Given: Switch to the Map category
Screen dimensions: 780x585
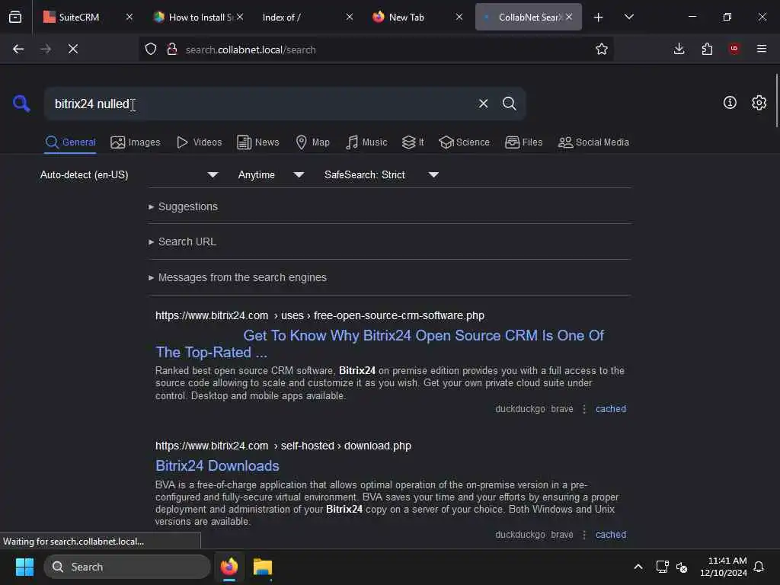Looking at the screenshot, I should coord(312,142).
